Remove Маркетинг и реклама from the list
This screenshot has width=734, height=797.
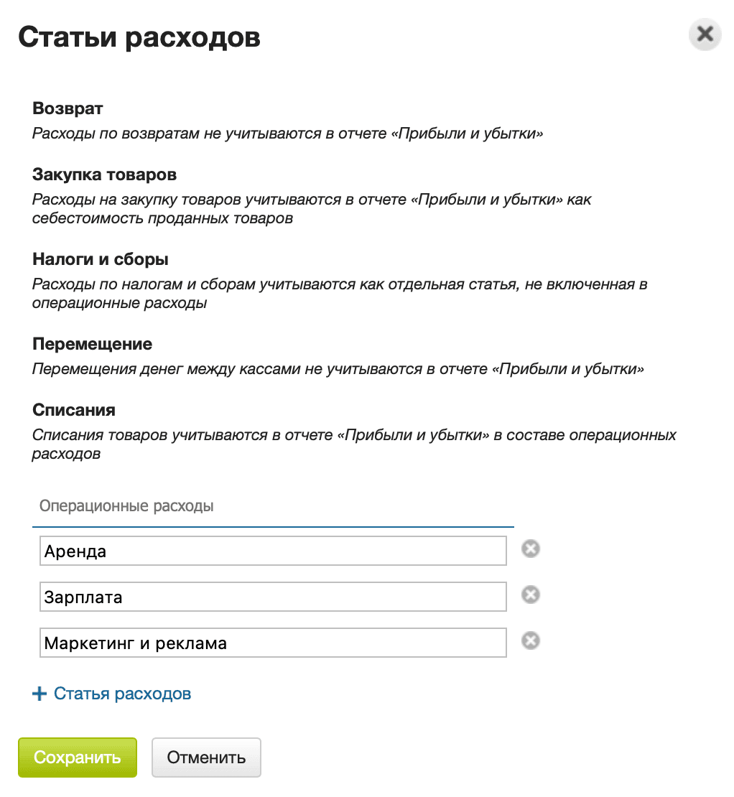click(530, 641)
